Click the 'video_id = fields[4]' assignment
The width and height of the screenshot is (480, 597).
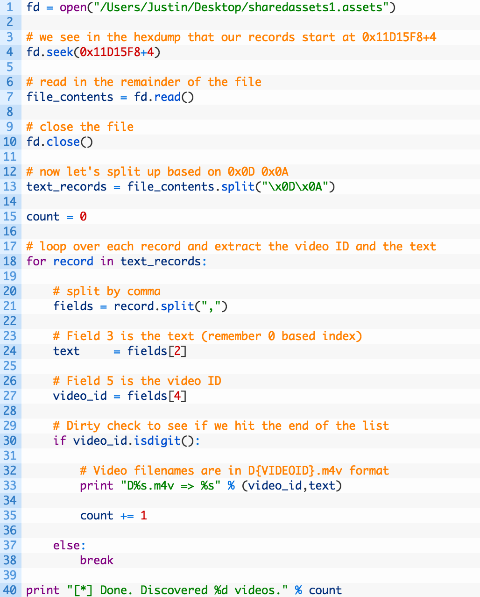120,396
